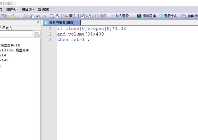Increase editor font size with A+ icon
198x140 pixels.
82,16
